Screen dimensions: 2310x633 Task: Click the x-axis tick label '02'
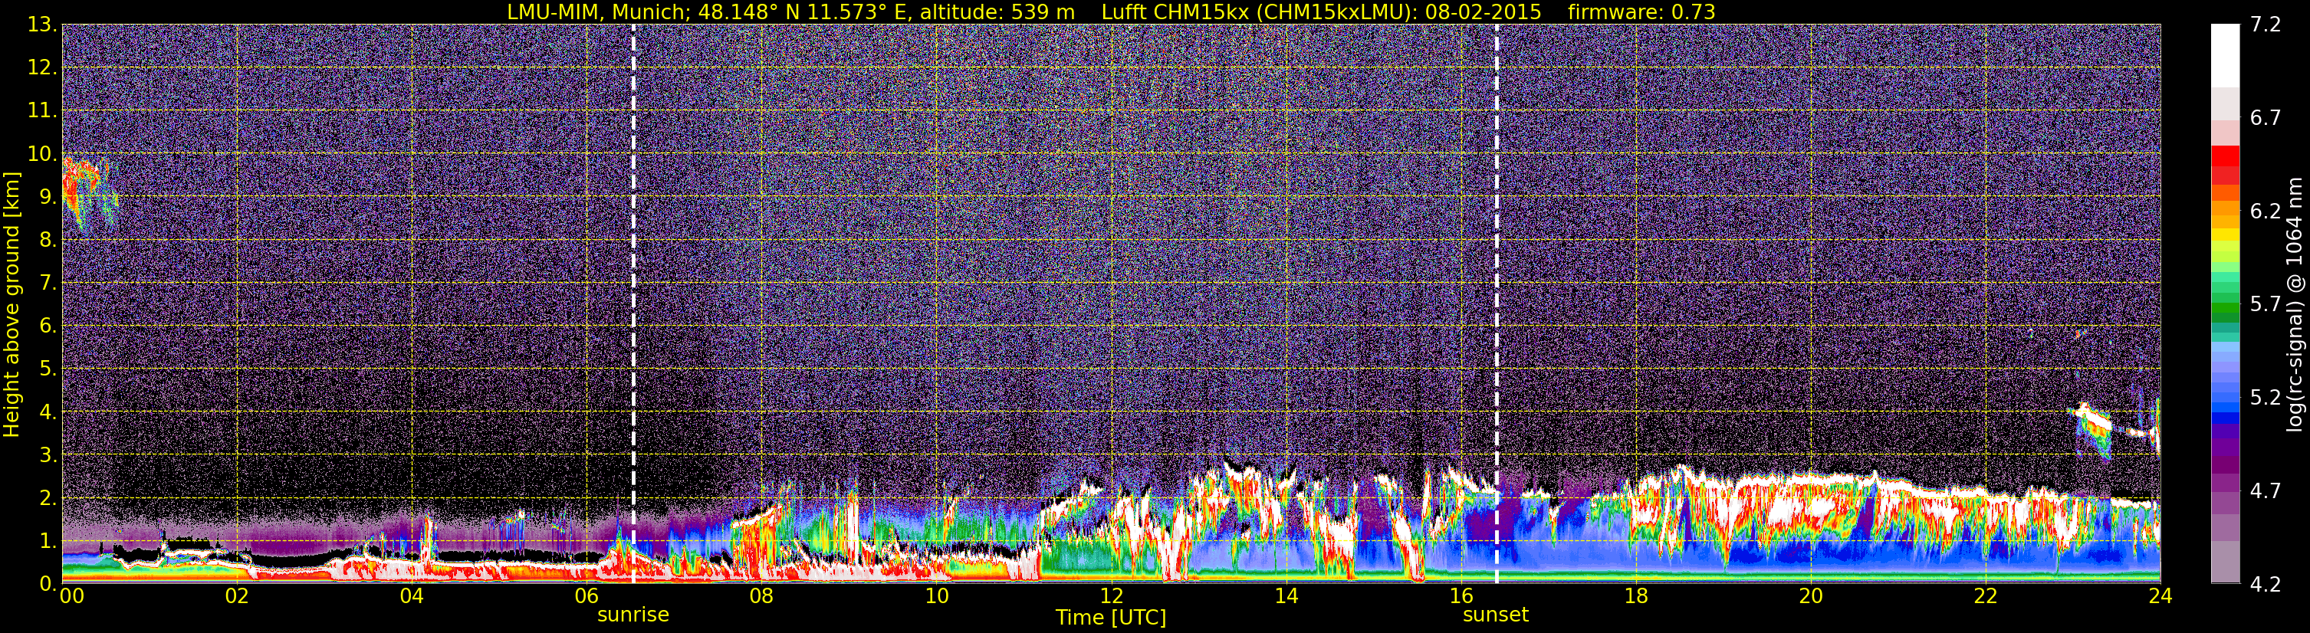[x=237, y=596]
